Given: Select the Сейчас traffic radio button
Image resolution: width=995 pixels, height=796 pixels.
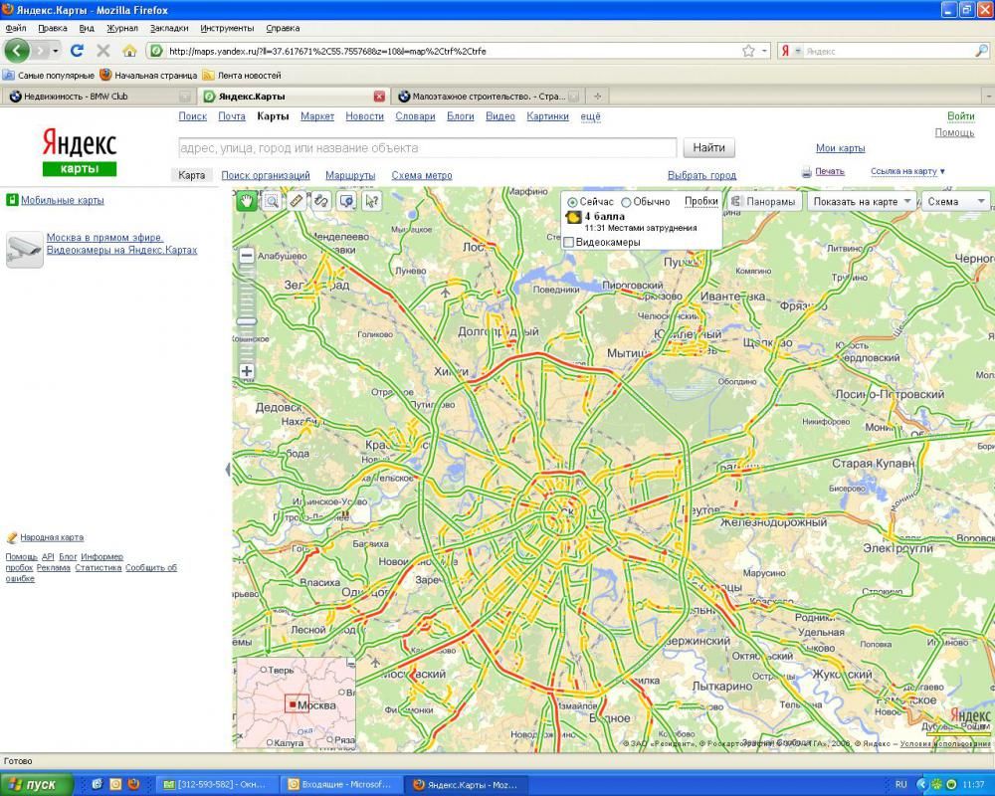Looking at the screenshot, I should pos(572,203).
